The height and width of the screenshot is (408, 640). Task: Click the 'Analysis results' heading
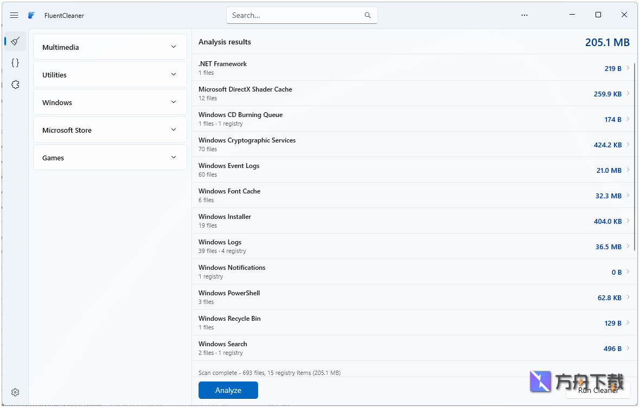tap(225, 42)
